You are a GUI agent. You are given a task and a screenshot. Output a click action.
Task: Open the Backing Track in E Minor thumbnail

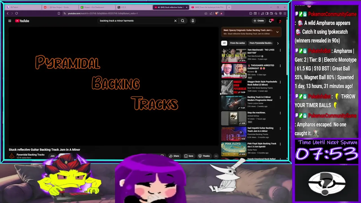coord(234,103)
